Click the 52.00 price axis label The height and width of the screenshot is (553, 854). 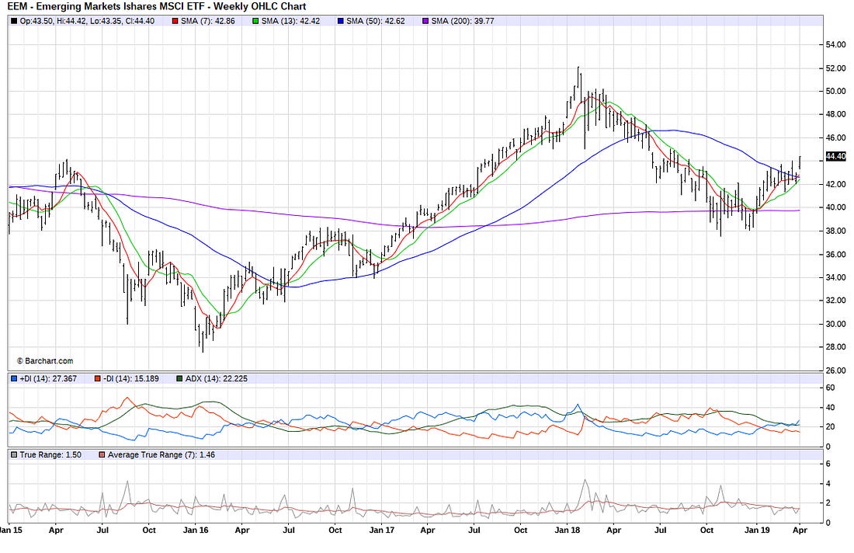836,68
